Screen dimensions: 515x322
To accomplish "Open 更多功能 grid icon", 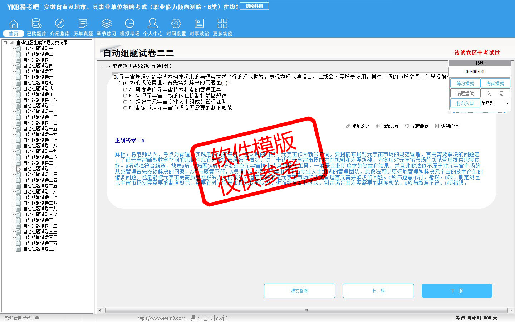I will coord(222,24).
